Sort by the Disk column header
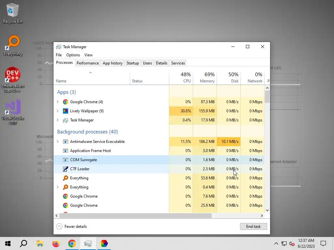 (229, 78)
